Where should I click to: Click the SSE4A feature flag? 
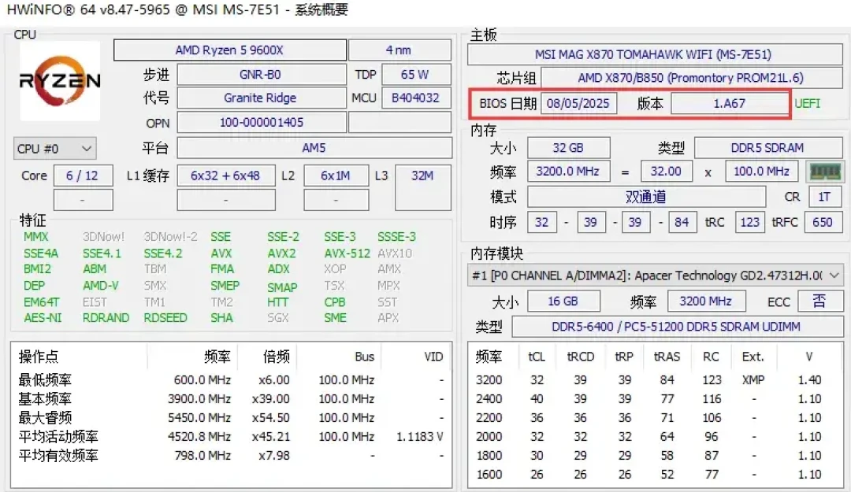(41, 253)
